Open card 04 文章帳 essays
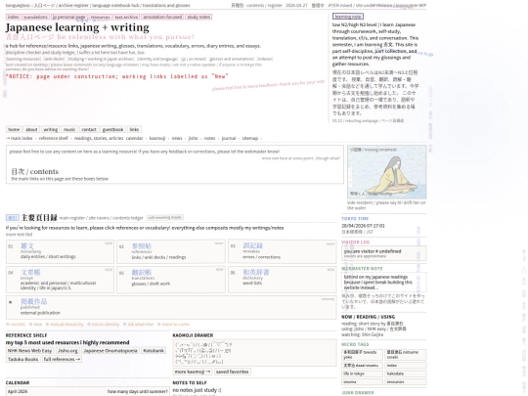This screenshot has width=528, height=396. click(x=60, y=280)
